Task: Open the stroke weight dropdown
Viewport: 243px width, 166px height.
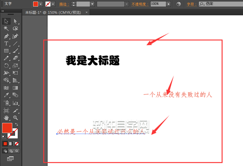Action: pyautogui.click(x=92, y=4)
